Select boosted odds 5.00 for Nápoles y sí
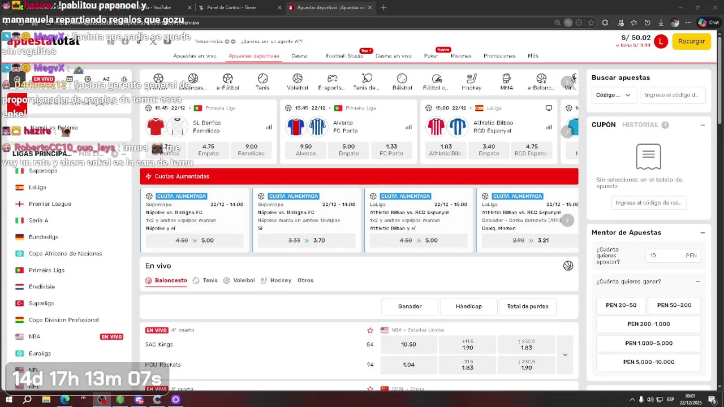Viewport: 724px width, 407px height. (x=195, y=240)
